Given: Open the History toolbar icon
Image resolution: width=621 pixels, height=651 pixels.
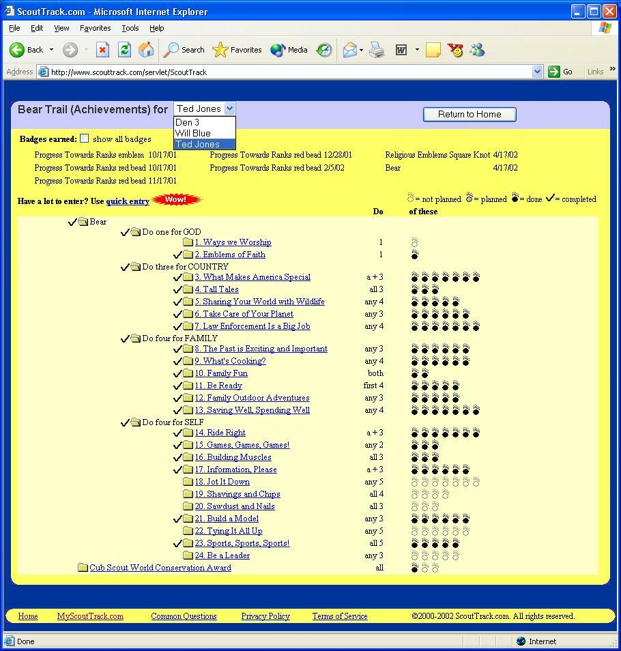Looking at the screenshot, I should point(323,50).
